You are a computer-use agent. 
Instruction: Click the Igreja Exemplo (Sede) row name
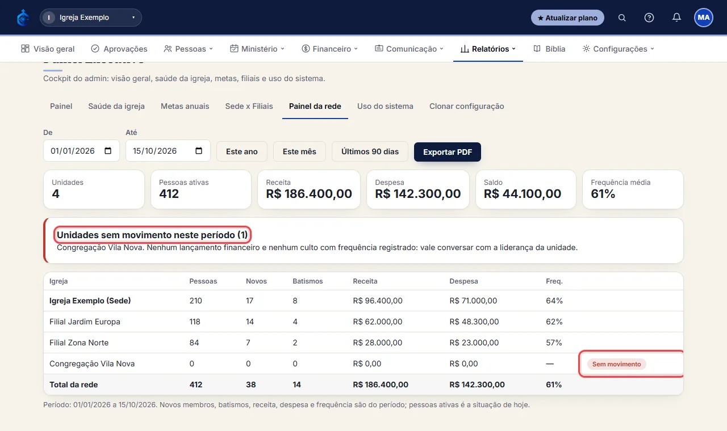point(90,301)
